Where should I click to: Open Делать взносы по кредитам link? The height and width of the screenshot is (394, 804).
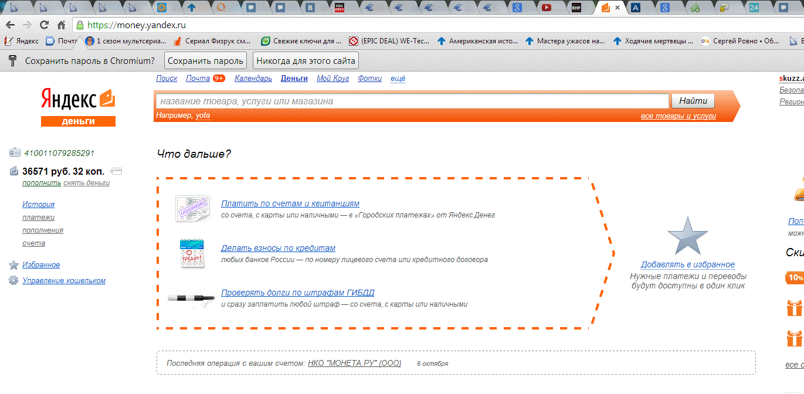point(278,248)
